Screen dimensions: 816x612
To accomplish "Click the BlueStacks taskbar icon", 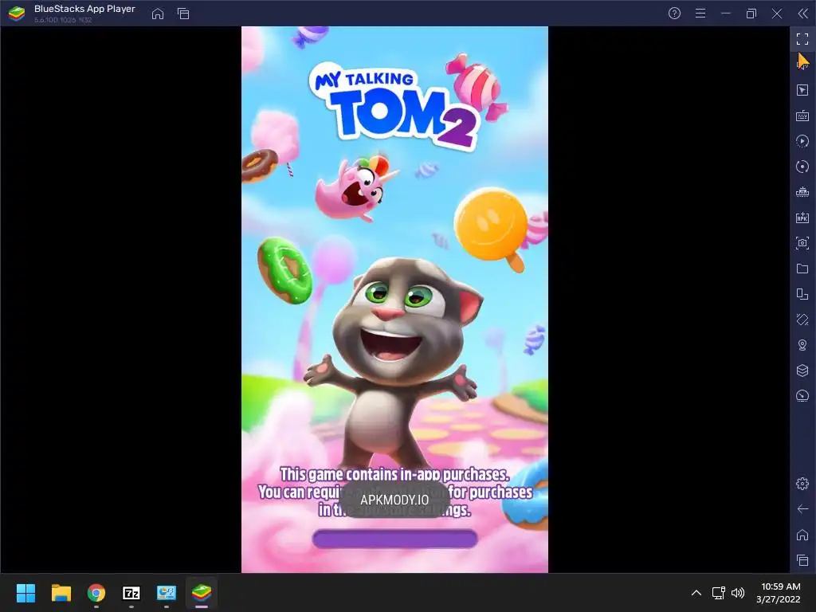I will (202, 593).
